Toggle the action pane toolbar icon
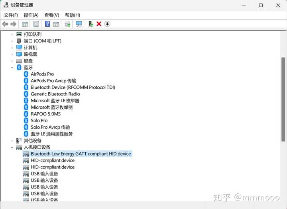This screenshot has width=287, height=209. click(x=56, y=24)
